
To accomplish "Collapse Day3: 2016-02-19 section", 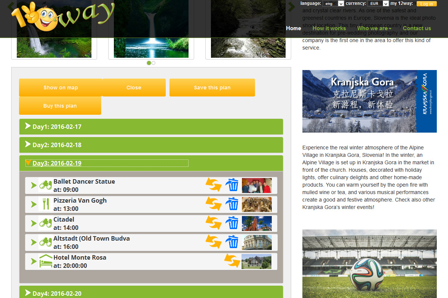I will (x=151, y=163).
